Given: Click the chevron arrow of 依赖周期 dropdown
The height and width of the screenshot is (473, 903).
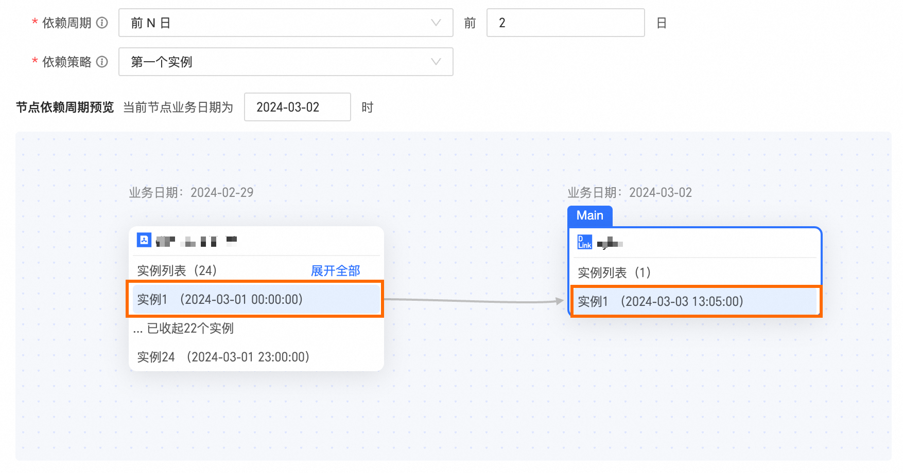Looking at the screenshot, I should [x=436, y=23].
